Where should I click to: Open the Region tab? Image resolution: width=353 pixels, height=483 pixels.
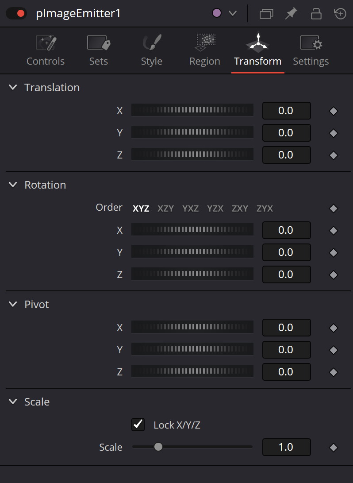[205, 50]
